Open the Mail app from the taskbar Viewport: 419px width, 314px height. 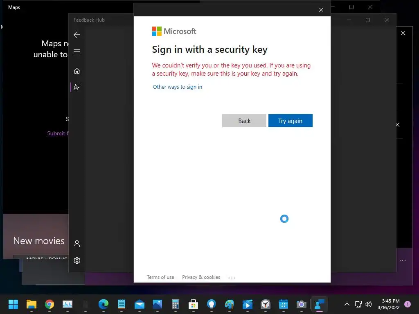tap(140, 304)
